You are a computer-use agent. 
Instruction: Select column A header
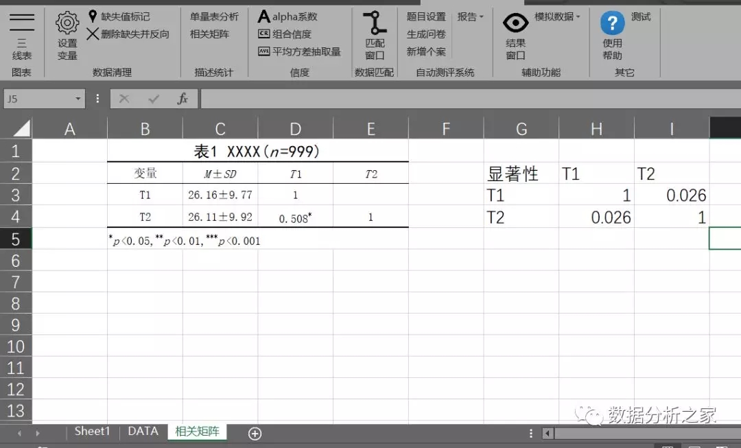[x=69, y=128]
